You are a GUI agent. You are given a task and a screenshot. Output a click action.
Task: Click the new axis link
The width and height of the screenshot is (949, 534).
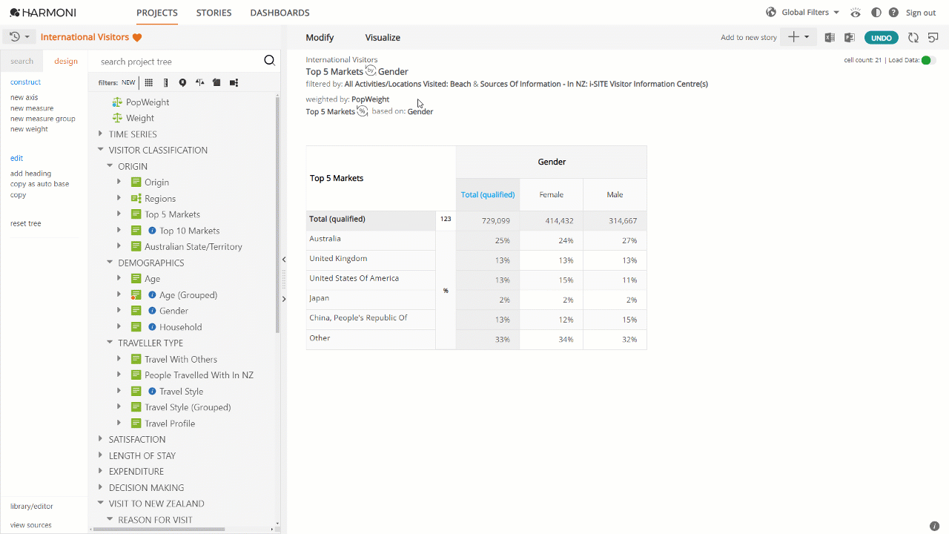(x=24, y=97)
